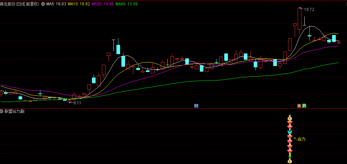
Task: Click red diamond just below top money bag
Action: point(290,123)
